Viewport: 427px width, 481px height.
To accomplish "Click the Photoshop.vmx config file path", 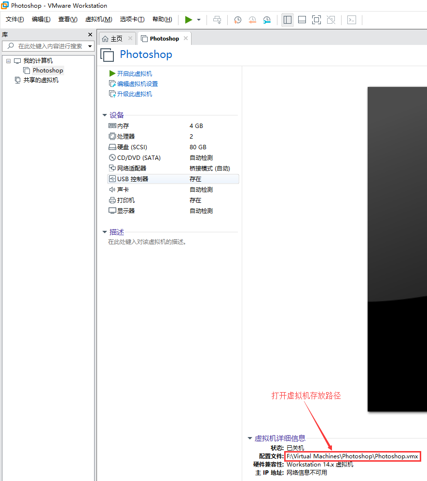I will click(x=352, y=456).
